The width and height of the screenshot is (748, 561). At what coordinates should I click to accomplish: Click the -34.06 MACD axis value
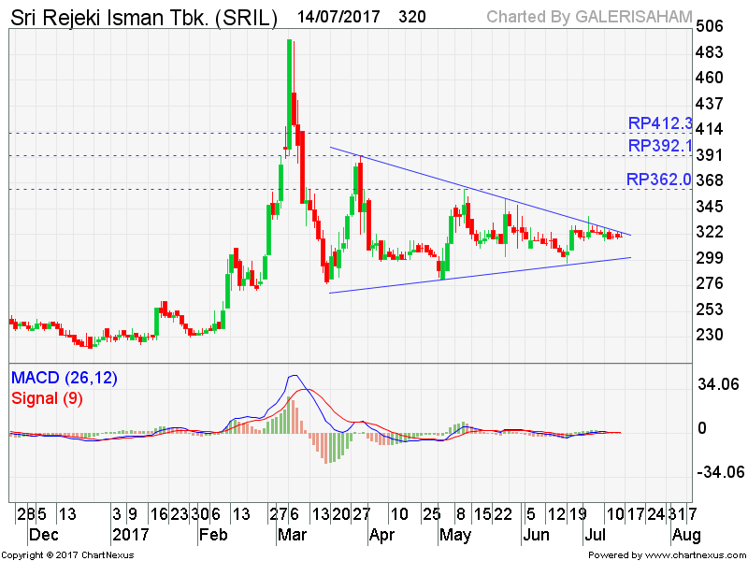(716, 472)
